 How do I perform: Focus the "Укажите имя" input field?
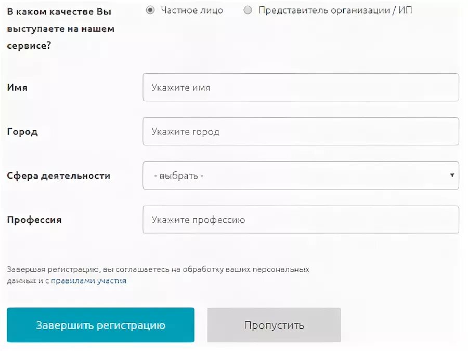(x=301, y=87)
